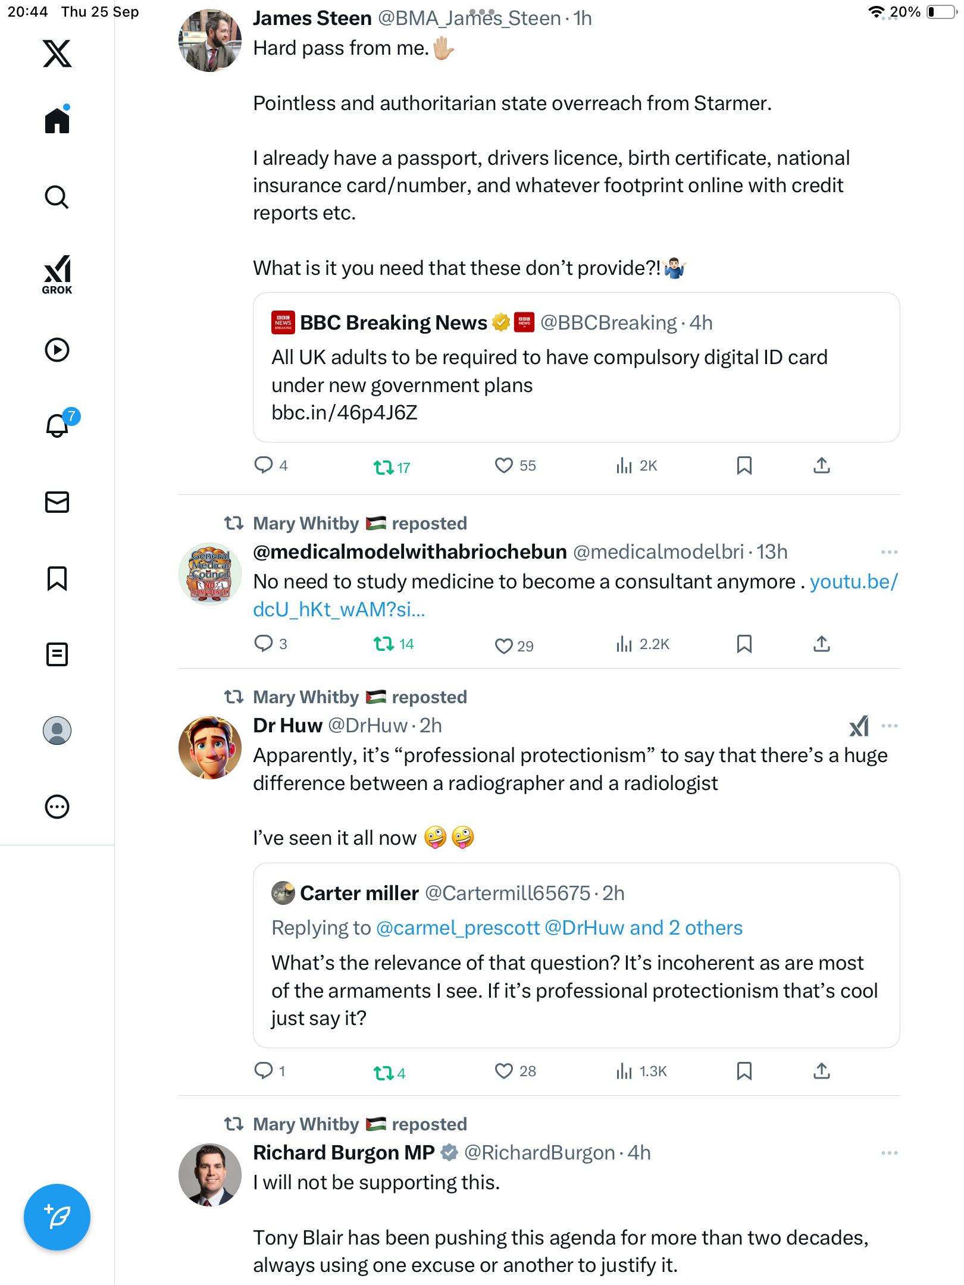Image resolution: width=964 pixels, height=1285 pixels.
Task: Open more options on Richard Burgon's post
Action: (x=890, y=1153)
